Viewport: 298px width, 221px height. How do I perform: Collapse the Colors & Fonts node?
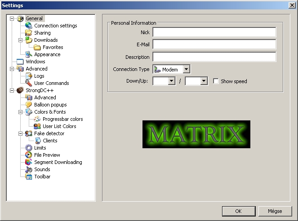coord(21,112)
